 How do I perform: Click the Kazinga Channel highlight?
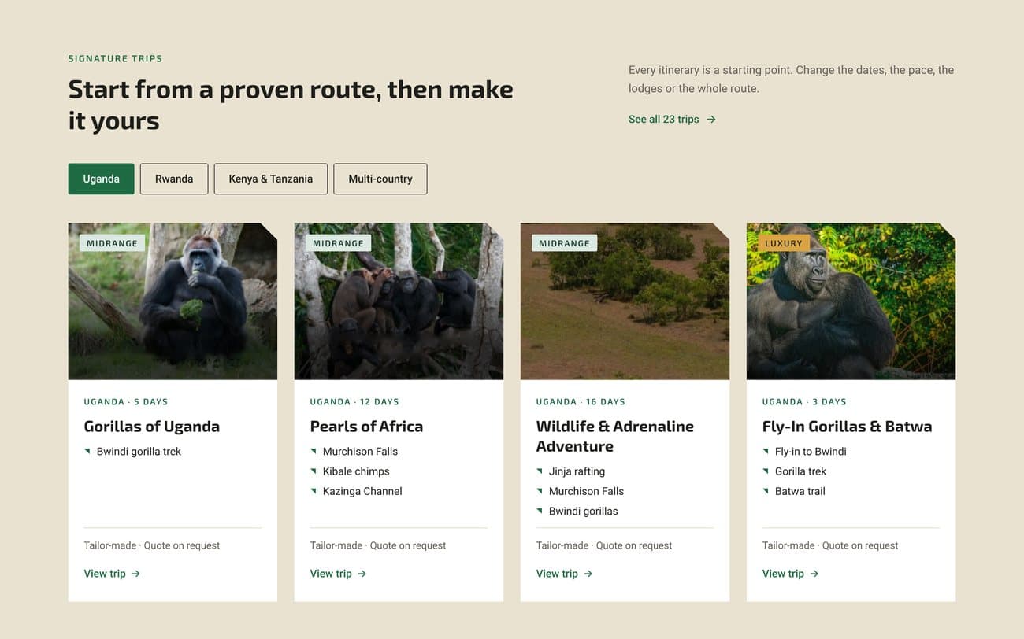pyautogui.click(x=362, y=491)
